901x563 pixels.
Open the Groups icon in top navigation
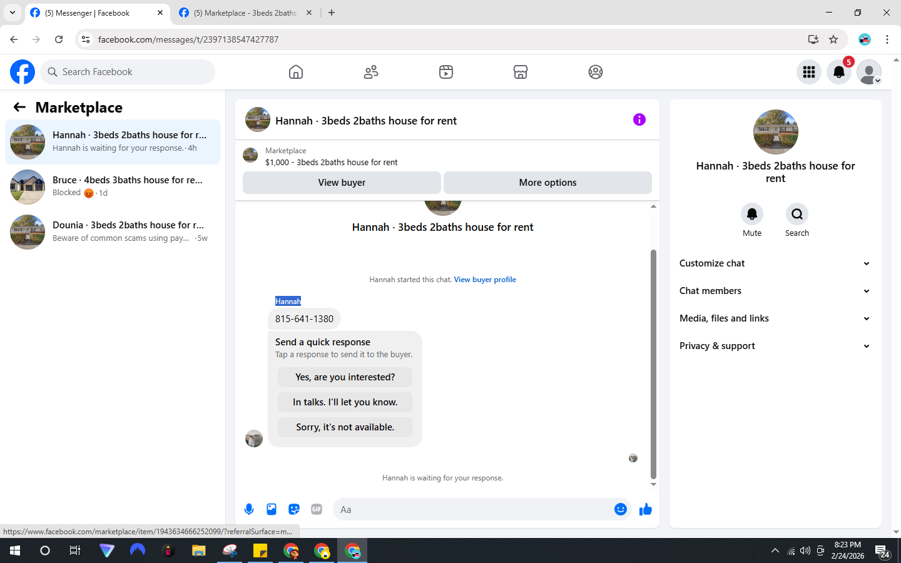(x=596, y=72)
